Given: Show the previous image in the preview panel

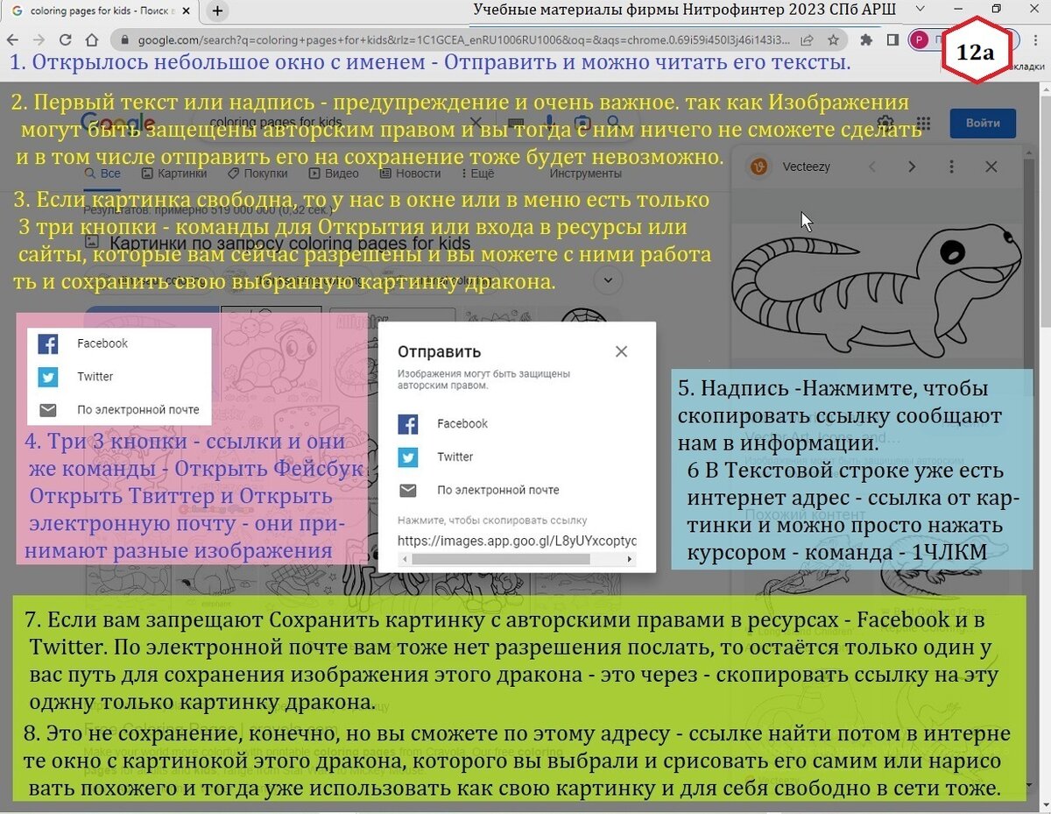Looking at the screenshot, I should pyautogui.click(x=871, y=166).
